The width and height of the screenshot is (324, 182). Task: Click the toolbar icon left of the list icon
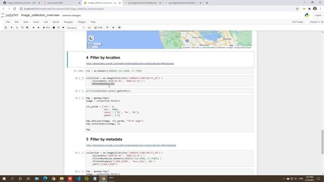click(113, 27)
